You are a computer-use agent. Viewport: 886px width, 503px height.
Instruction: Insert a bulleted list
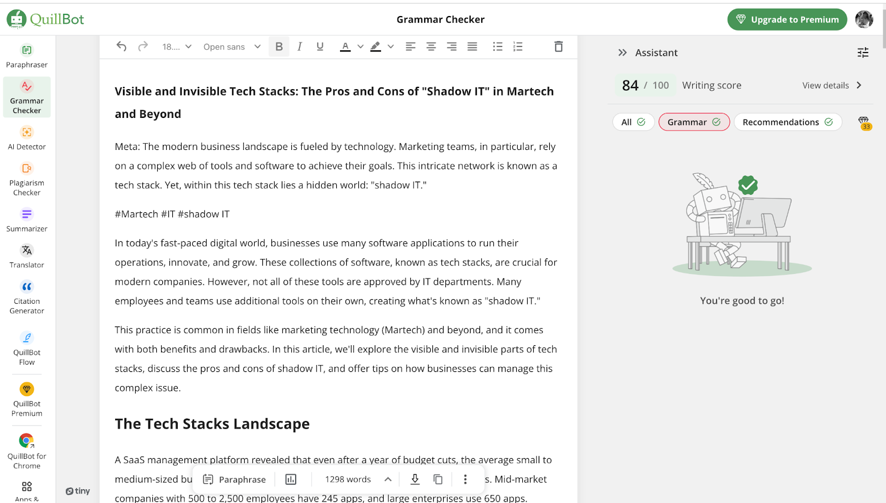tap(497, 46)
